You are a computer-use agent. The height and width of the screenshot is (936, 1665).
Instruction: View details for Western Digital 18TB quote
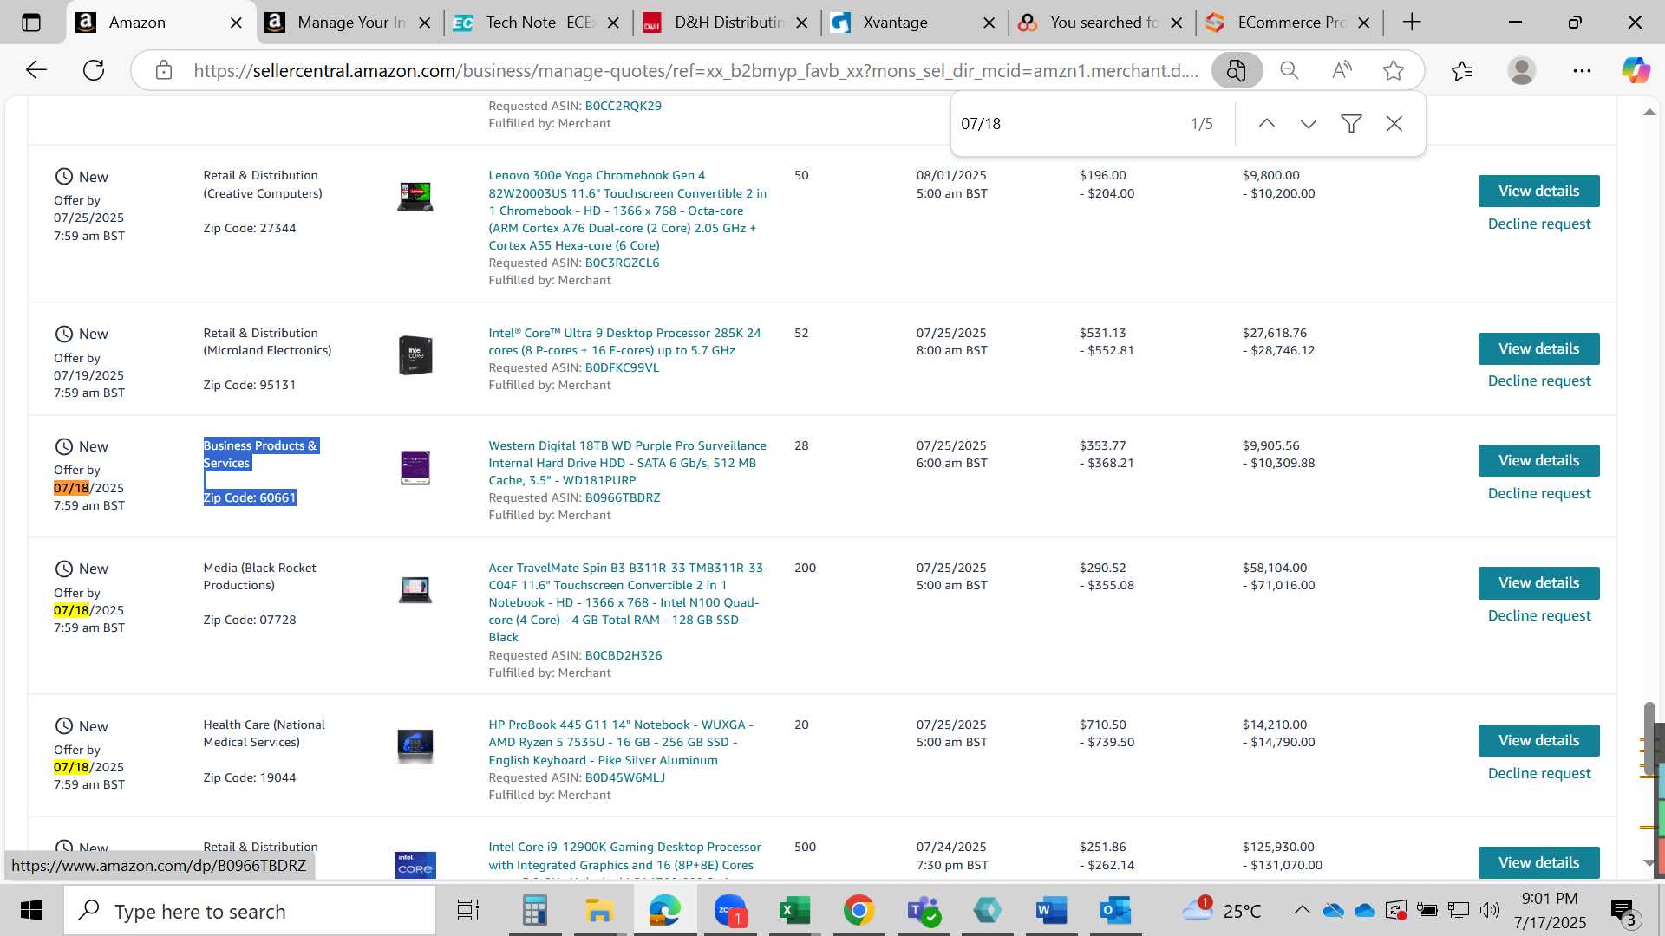[1538, 460]
